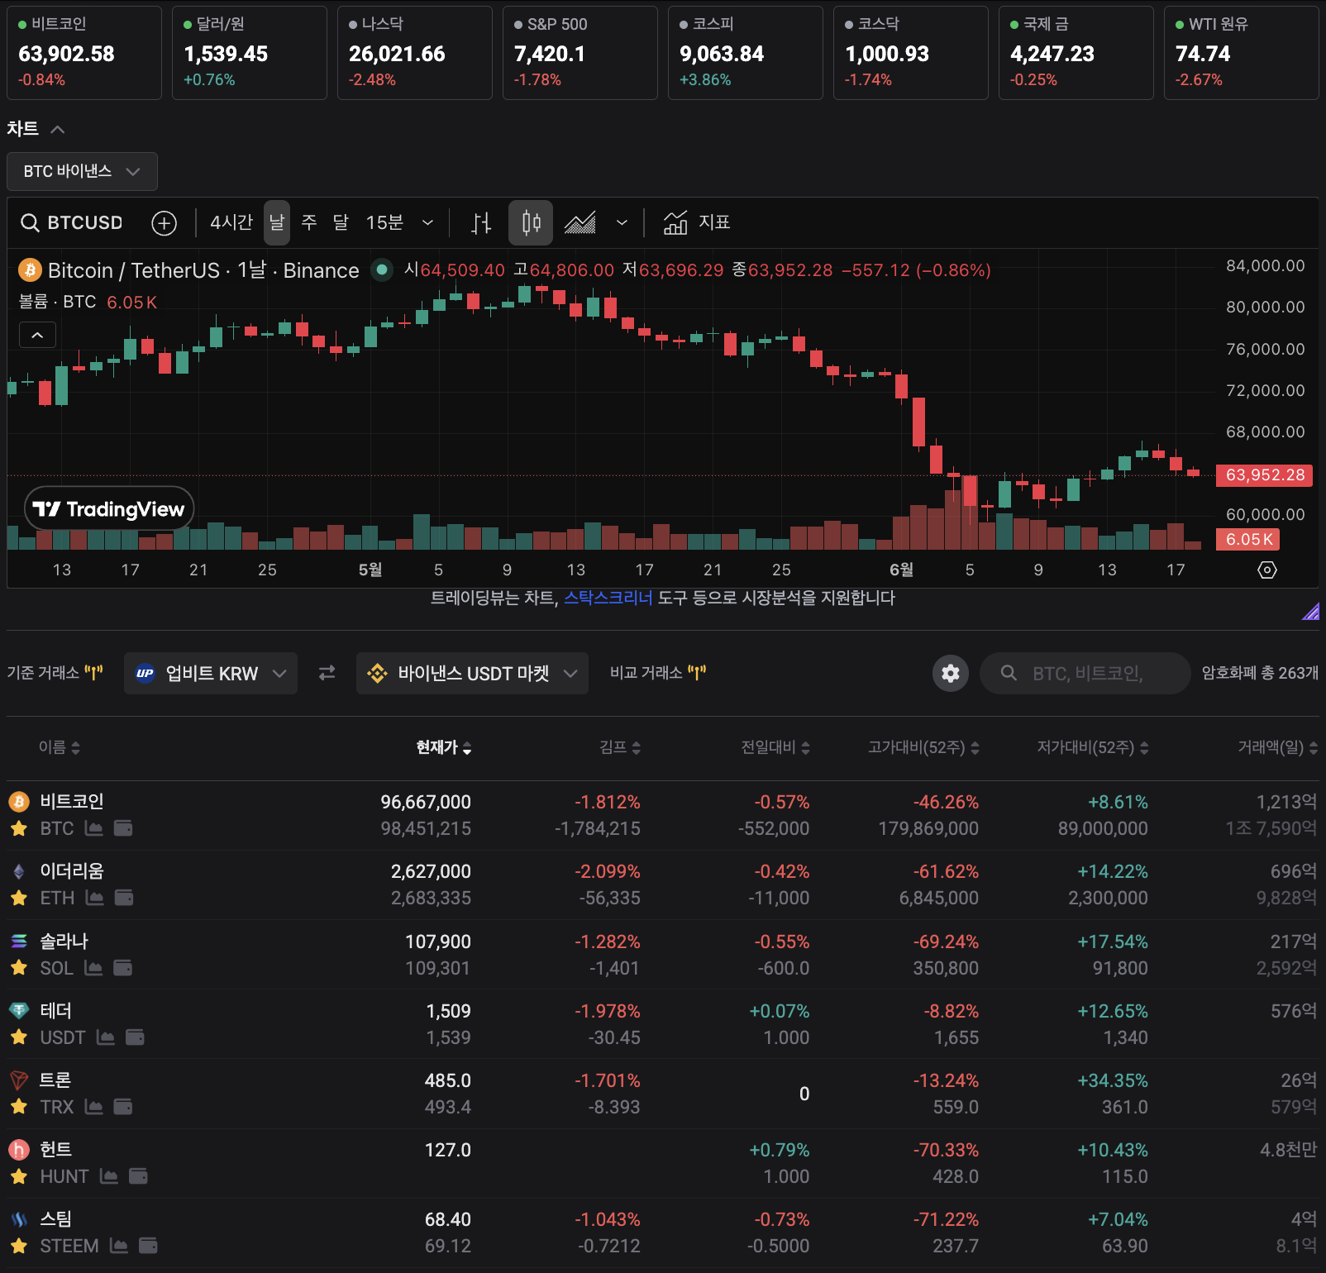
Task: Open the 바이낸스 USDT 마켓 dropdown
Action: coord(472,673)
